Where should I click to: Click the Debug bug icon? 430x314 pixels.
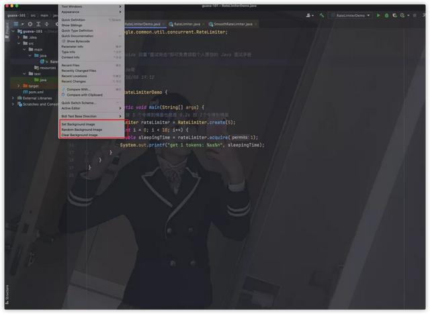pos(386,15)
